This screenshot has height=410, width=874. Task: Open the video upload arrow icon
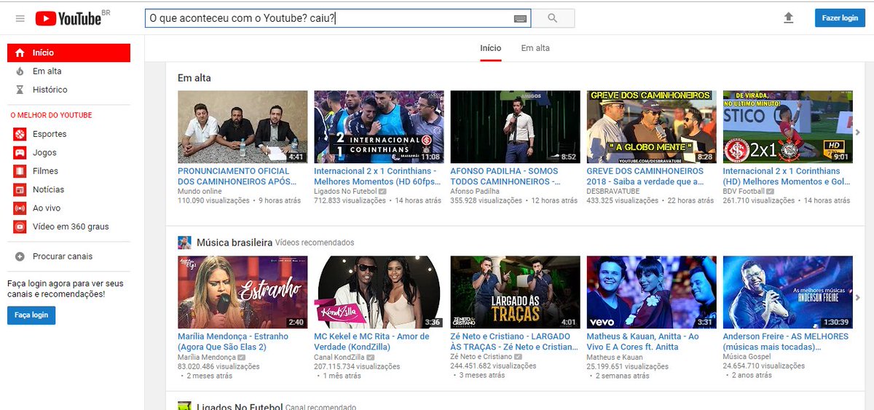tap(788, 18)
